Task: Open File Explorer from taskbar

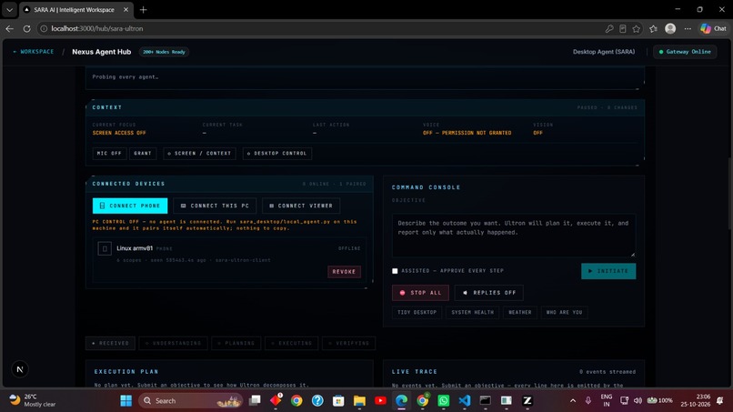Action: 359,401
